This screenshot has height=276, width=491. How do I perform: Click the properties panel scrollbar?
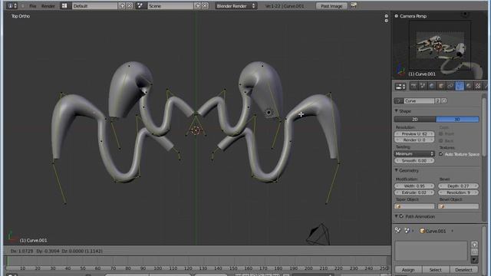click(484, 128)
